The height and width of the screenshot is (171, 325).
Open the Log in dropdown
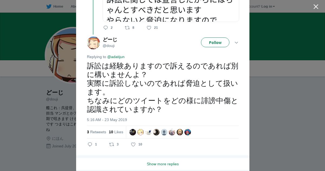click(268, 7)
